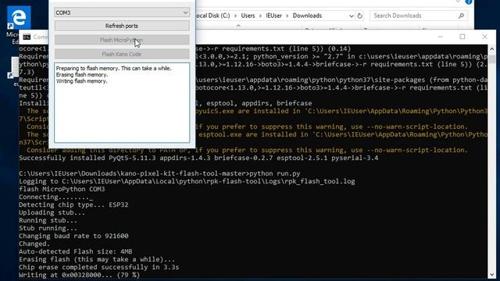This screenshot has width=500, height=281.
Task: Click 'flash MicroPython COM3' console line
Action: point(62,189)
